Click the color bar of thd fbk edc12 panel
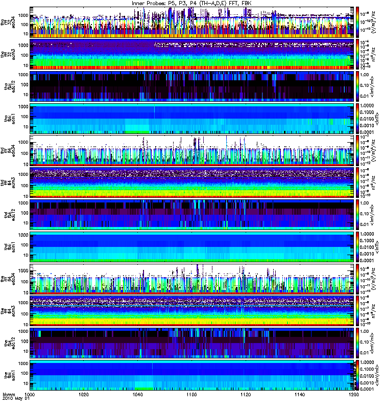Screen dimensions: 383x409 pos(357,215)
